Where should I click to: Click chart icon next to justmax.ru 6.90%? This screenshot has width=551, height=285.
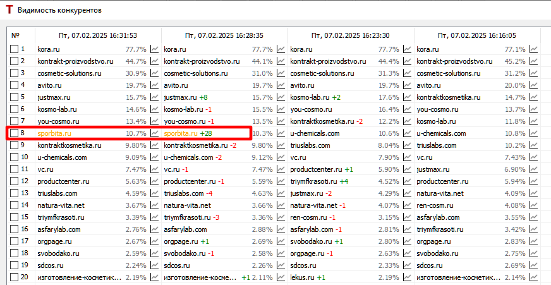(534, 169)
